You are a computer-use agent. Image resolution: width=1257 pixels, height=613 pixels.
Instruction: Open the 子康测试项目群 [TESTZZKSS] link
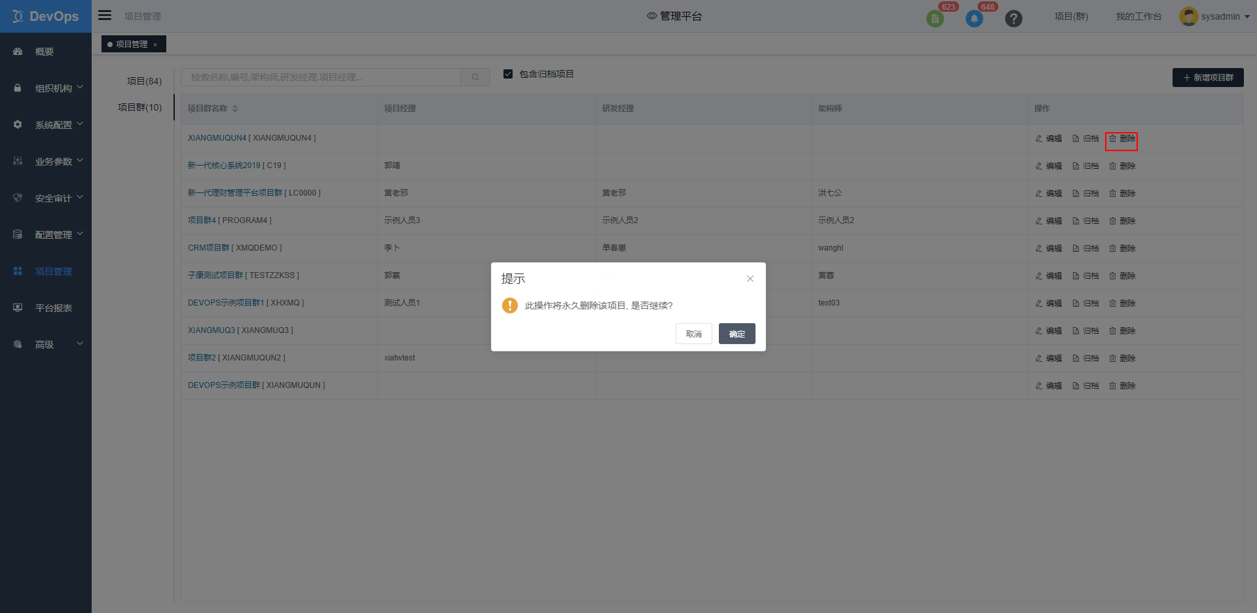coord(244,275)
